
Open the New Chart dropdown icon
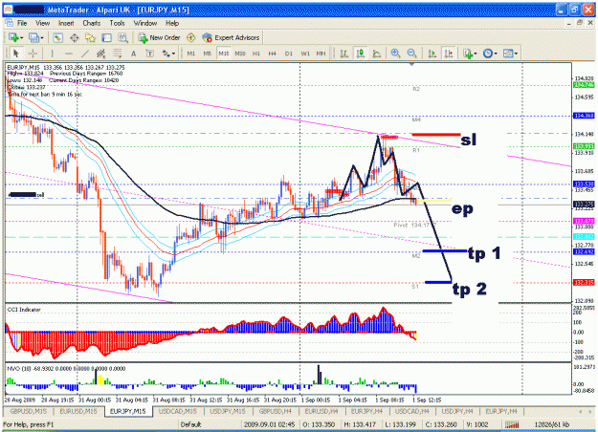click(15, 37)
